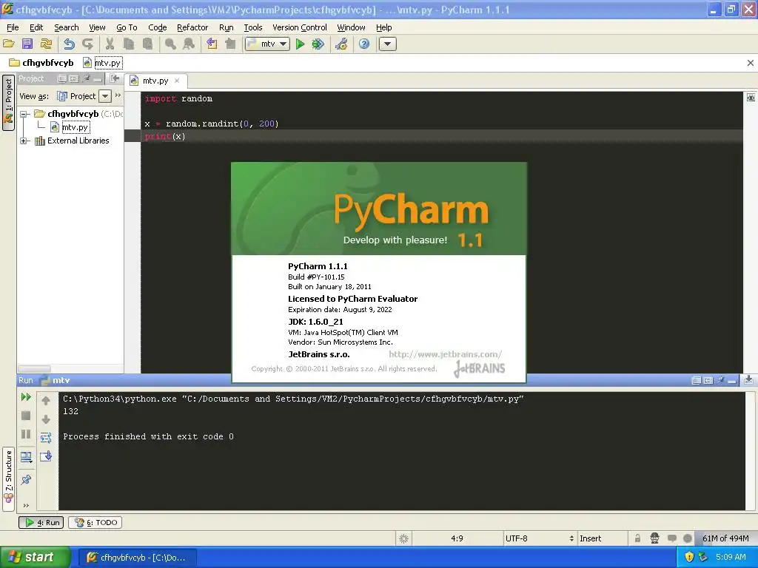Image resolution: width=758 pixels, height=568 pixels.
Task: Click the Stop square in Run panel
Action: [26, 416]
